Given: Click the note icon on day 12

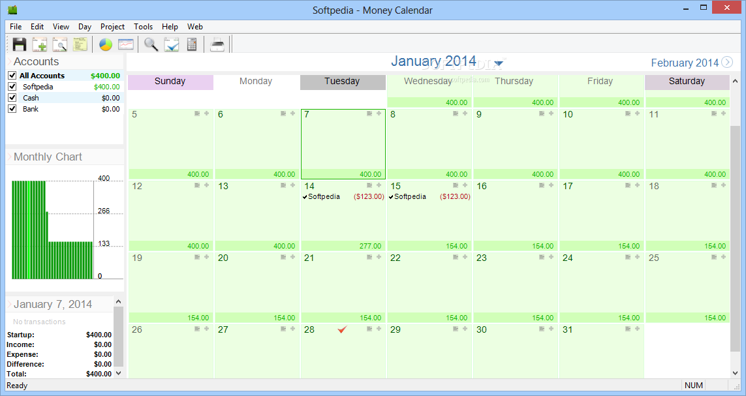Looking at the screenshot, I should tap(197, 185).
